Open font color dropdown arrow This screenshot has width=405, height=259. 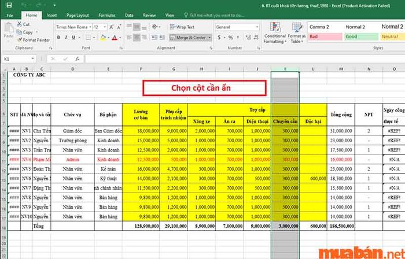120,38
